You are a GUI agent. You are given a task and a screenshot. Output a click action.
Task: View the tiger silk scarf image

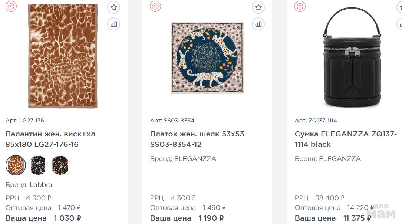[207, 58]
